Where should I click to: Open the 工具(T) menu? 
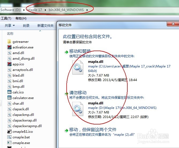click(x=6, y=18)
